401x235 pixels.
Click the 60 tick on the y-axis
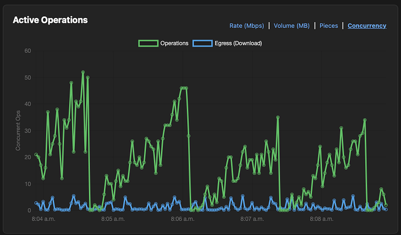click(x=27, y=51)
